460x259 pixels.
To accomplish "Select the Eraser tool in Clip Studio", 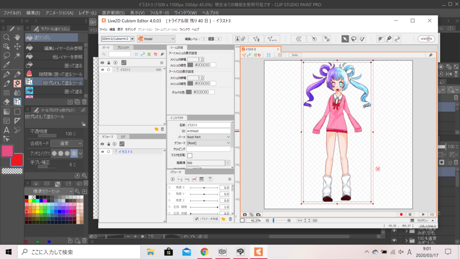I will tap(6, 102).
